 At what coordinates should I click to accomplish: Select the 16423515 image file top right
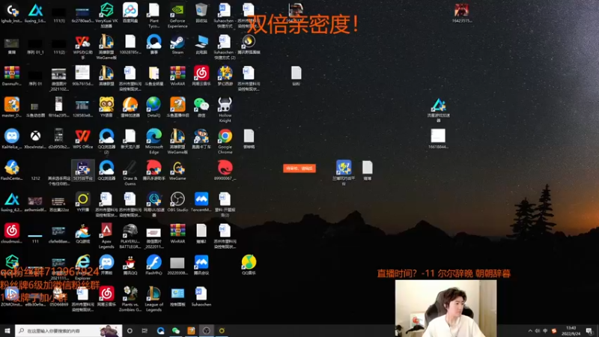[461, 13]
